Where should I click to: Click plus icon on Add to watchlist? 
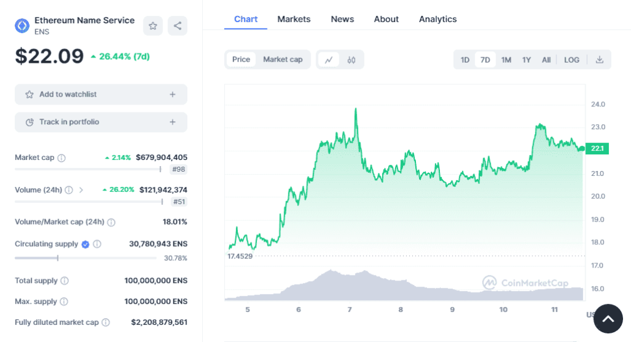tap(173, 95)
